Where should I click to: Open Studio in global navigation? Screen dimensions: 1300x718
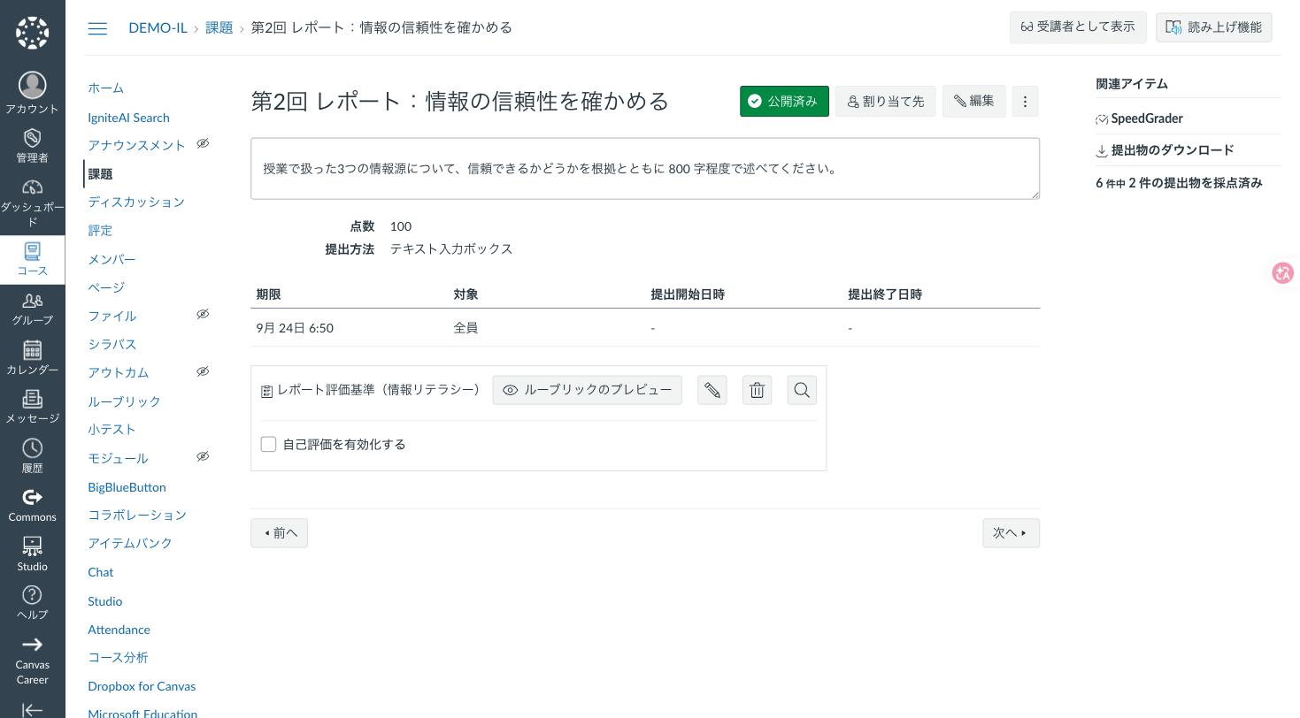coord(32,554)
